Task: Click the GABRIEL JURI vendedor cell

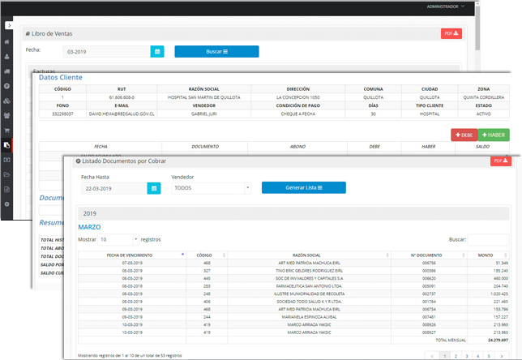Action: 203,114
